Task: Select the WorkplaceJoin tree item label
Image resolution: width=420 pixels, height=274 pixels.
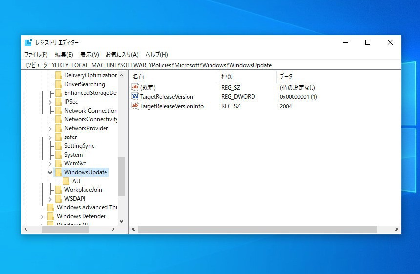Action: click(83, 190)
